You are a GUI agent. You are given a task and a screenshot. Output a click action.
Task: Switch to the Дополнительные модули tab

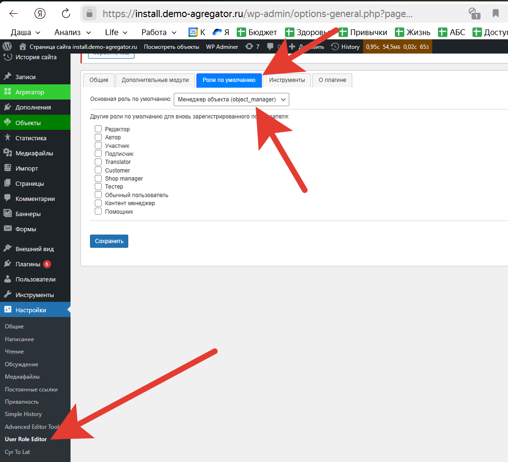click(155, 80)
